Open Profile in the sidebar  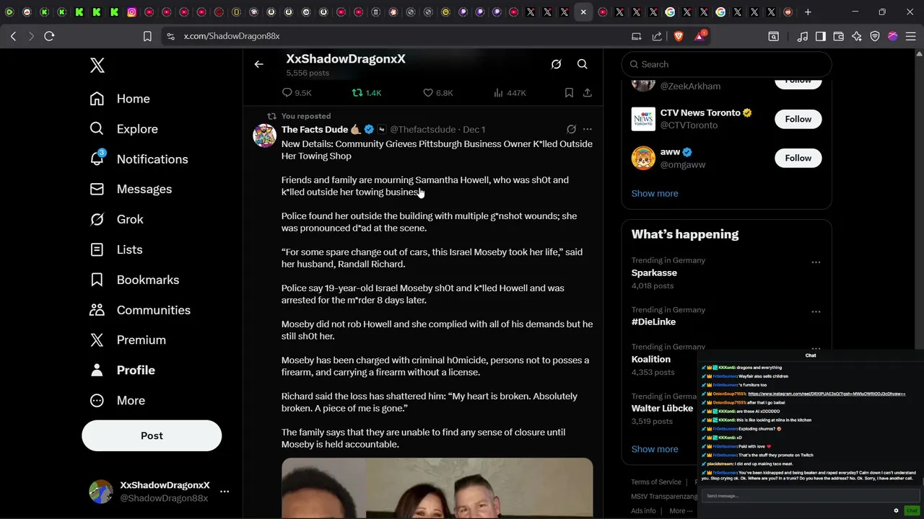click(122, 370)
